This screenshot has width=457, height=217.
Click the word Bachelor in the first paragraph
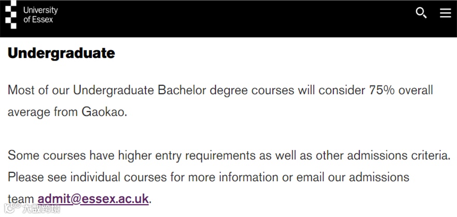(x=182, y=90)
